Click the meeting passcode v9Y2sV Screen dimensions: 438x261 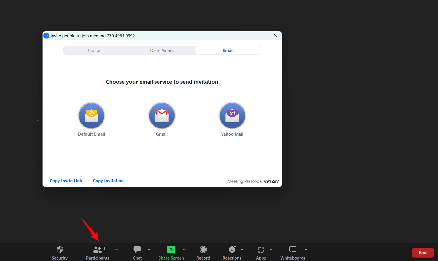click(271, 181)
